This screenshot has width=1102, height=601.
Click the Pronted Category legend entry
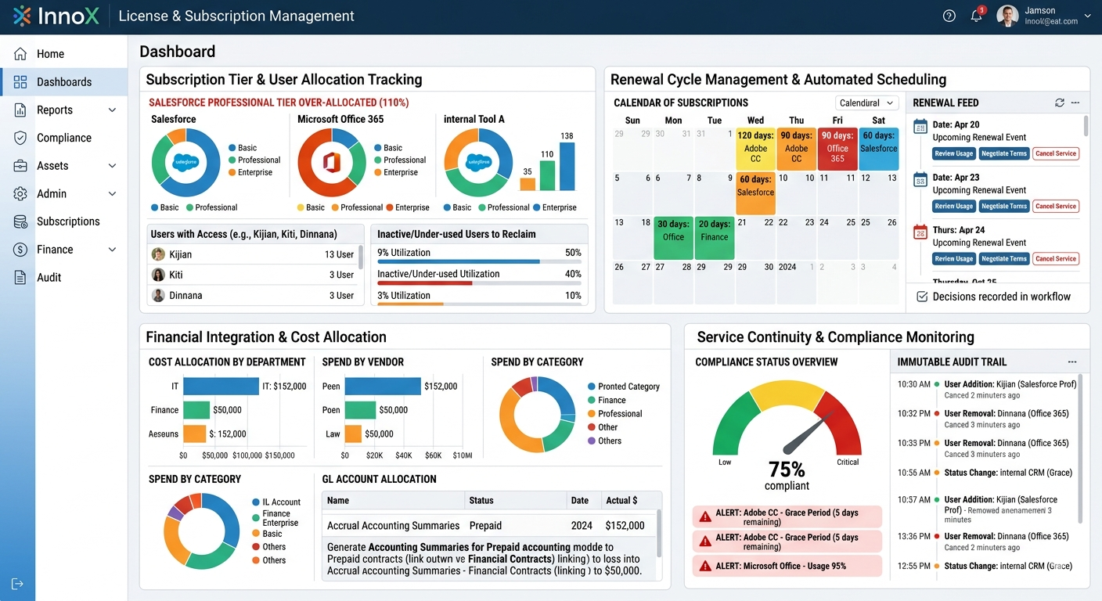click(x=623, y=387)
